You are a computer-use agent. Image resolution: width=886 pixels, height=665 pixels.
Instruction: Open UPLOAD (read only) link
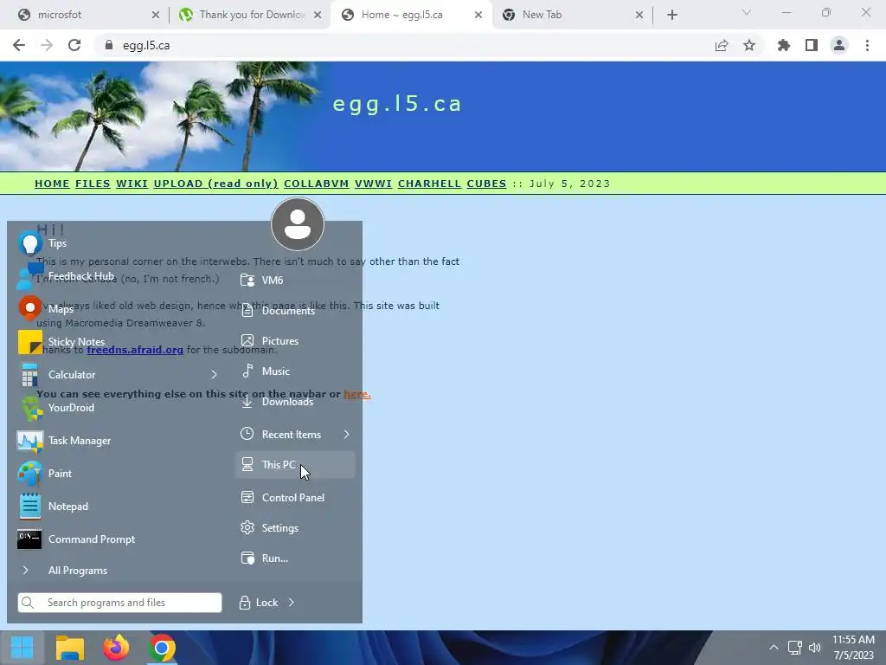click(x=215, y=184)
